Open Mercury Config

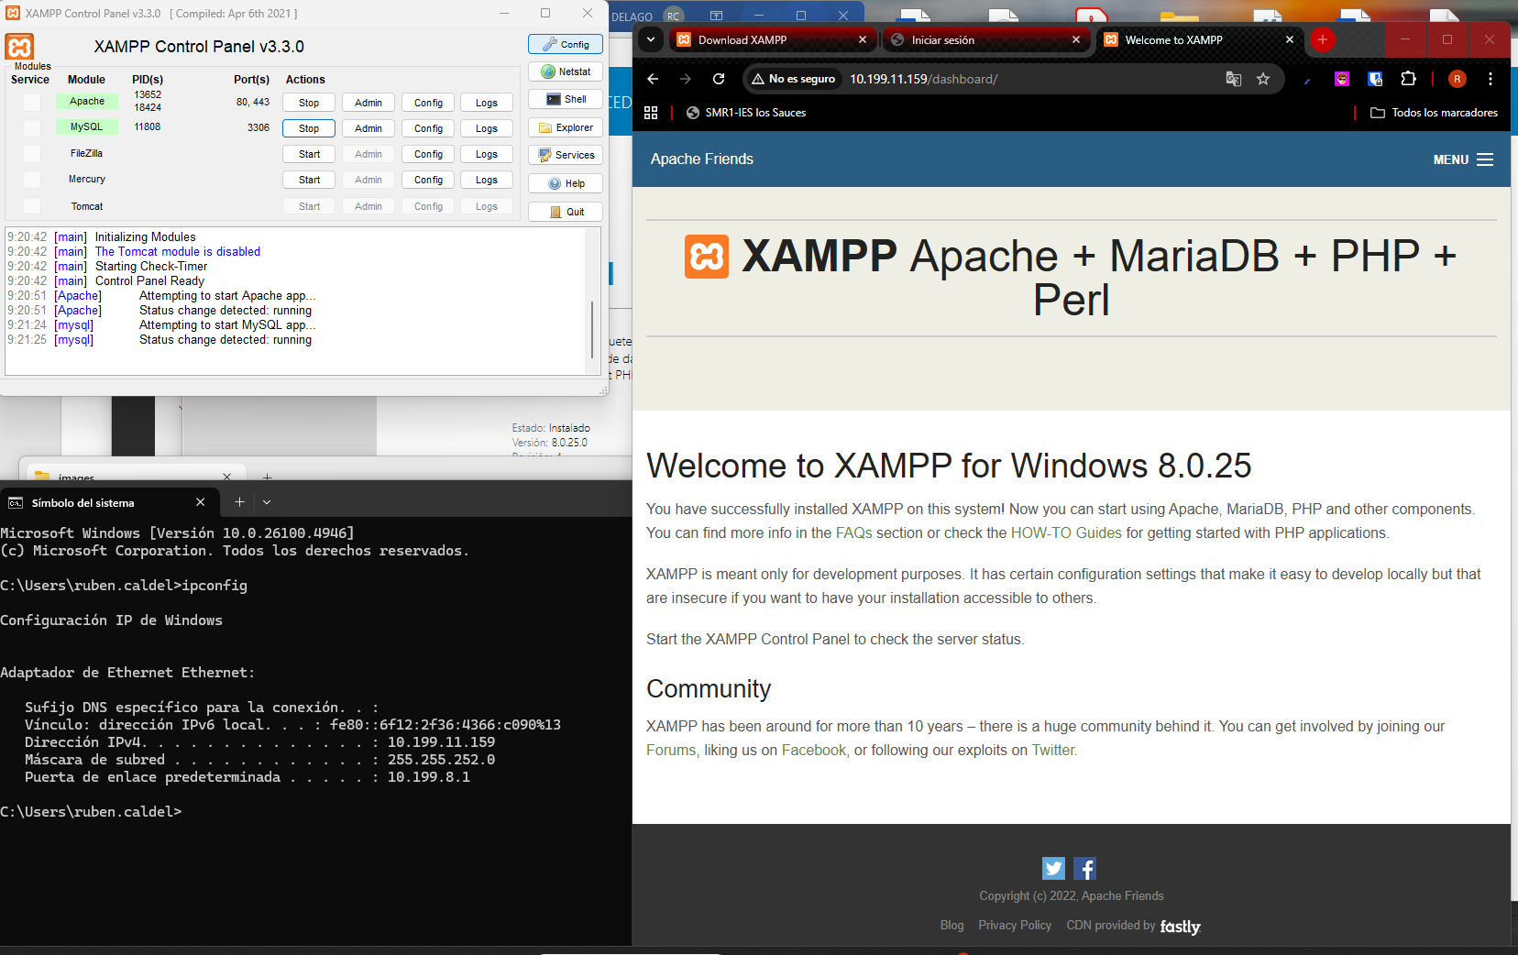(x=428, y=180)
